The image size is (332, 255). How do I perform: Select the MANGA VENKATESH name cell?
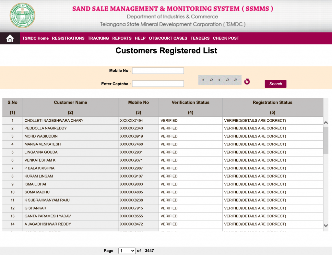(70, 144)
